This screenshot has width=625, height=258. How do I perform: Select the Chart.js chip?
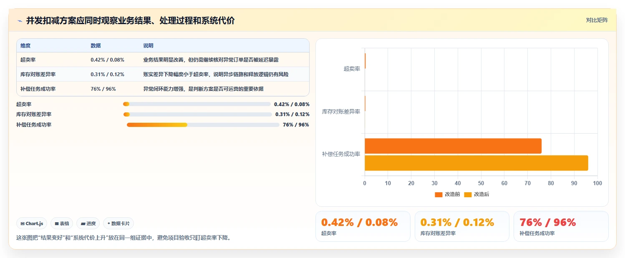(32, 223)
